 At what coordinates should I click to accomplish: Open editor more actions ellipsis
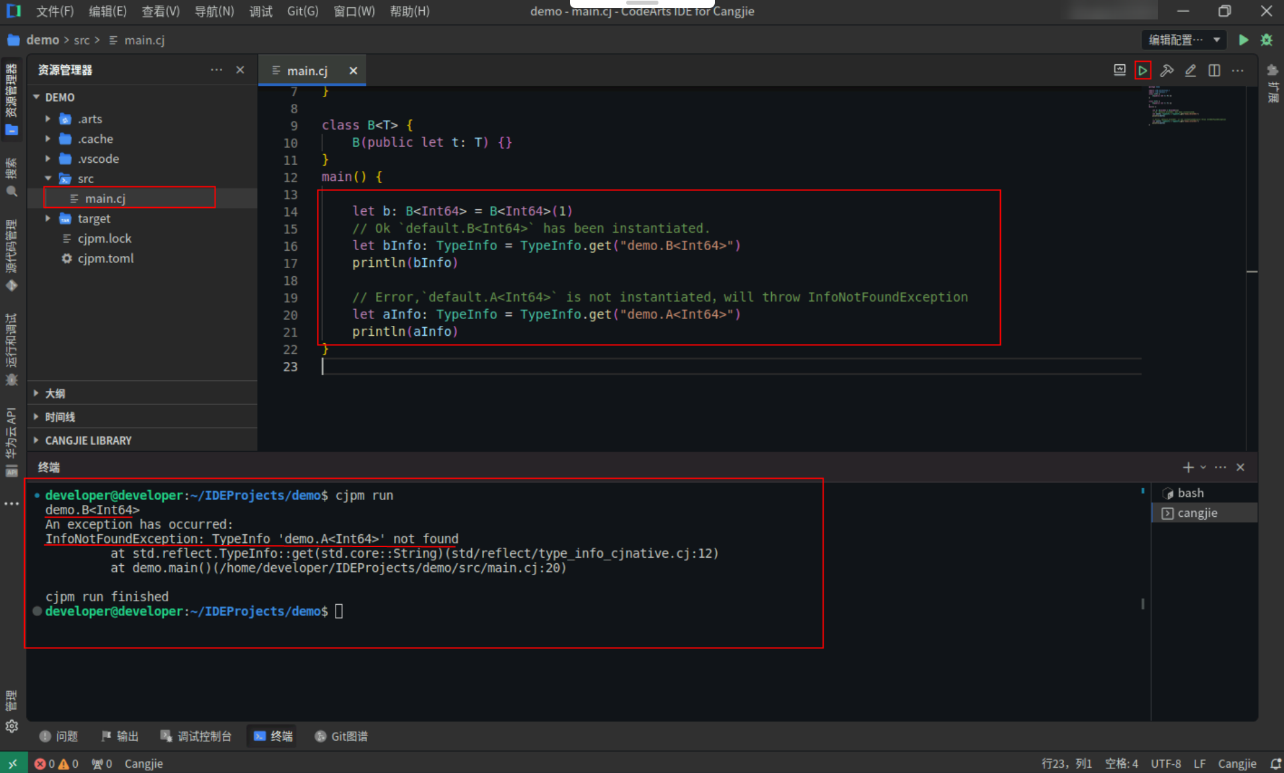tap(1238, 70)
